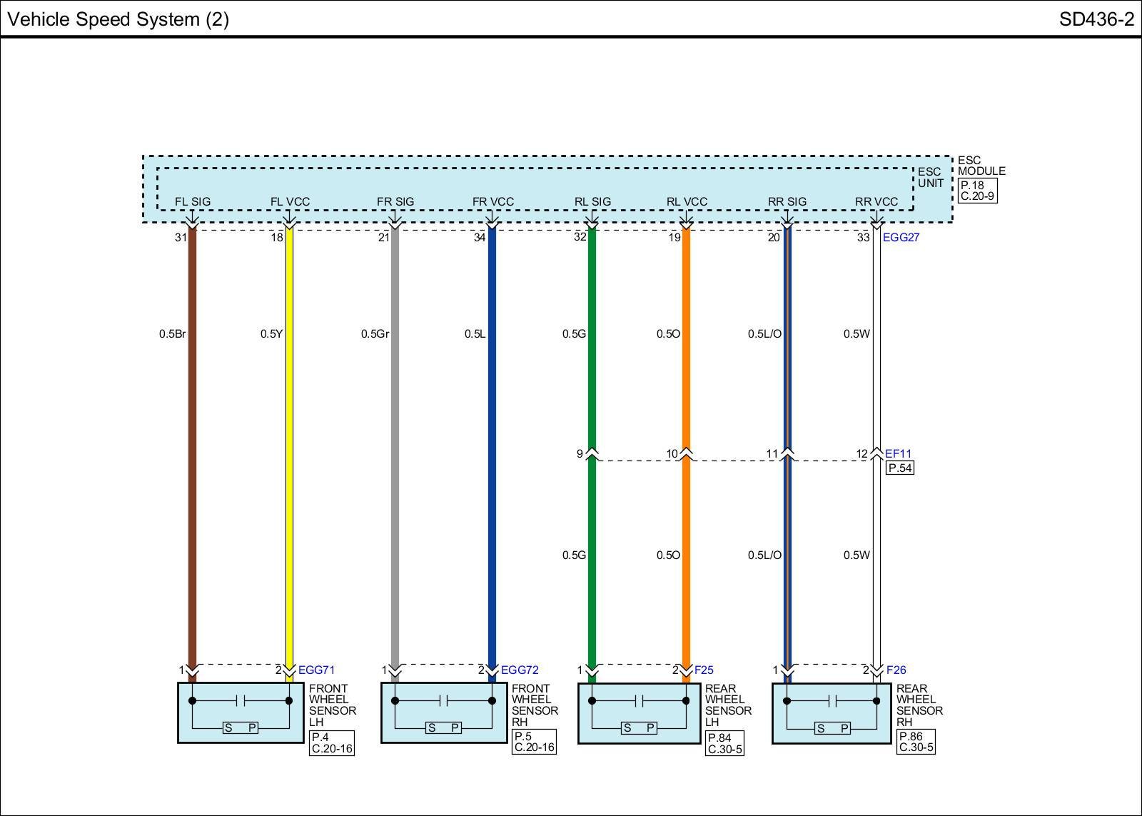
Task: Click the ESC Module P.18 reference box
Action: point(977,191)
